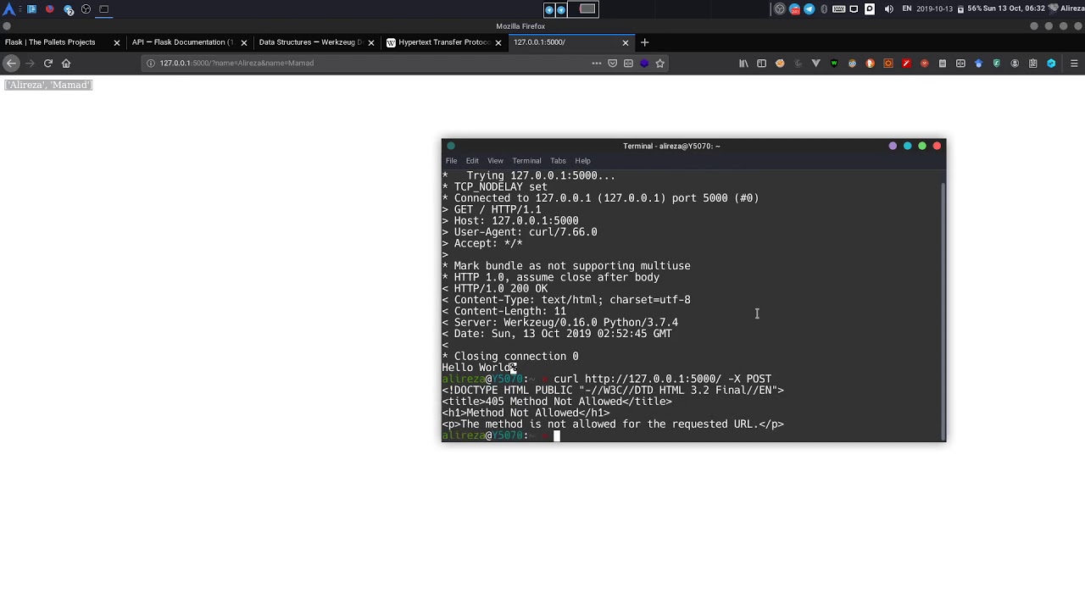The width and height of the screenshot is (1085, 610).
Task: Open the Terminal File menu
Action: tap(452, 160)
